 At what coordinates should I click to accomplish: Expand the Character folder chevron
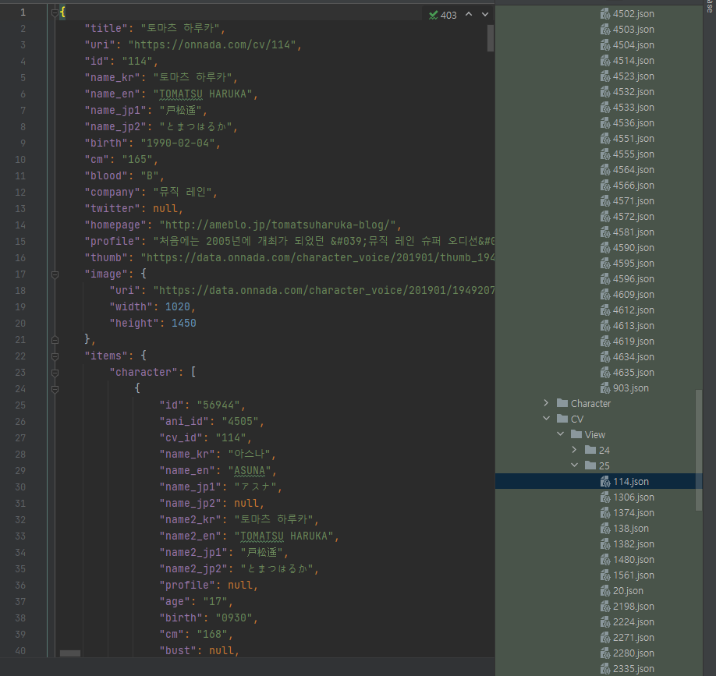[x=546, y=403]
